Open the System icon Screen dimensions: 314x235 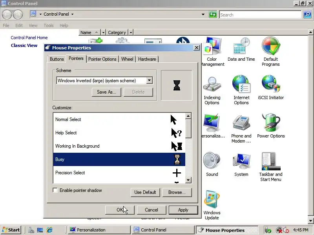(x=241, y=164)
